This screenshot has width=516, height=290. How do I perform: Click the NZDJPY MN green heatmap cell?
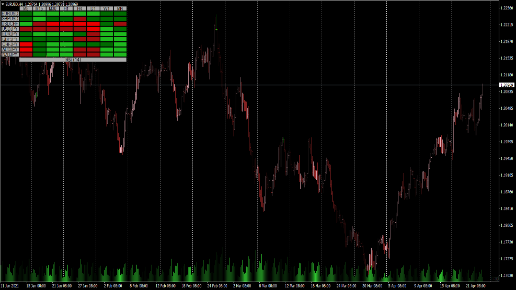(120, 54)
